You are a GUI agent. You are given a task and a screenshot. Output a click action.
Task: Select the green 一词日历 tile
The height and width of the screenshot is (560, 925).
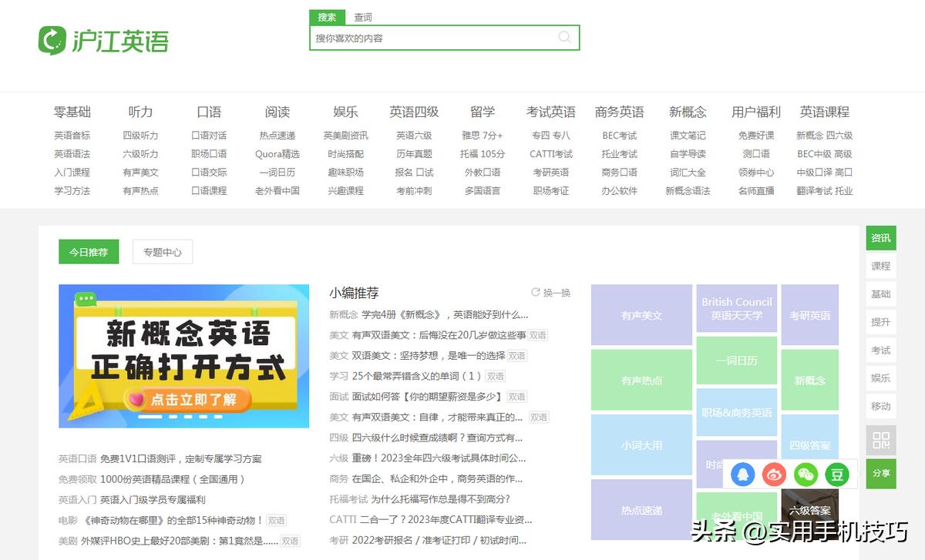click(736, 360)
